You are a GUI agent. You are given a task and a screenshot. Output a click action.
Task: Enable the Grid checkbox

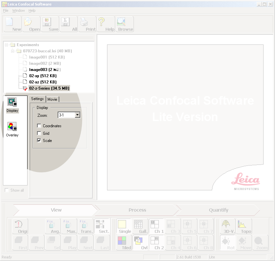click(39, 133)
